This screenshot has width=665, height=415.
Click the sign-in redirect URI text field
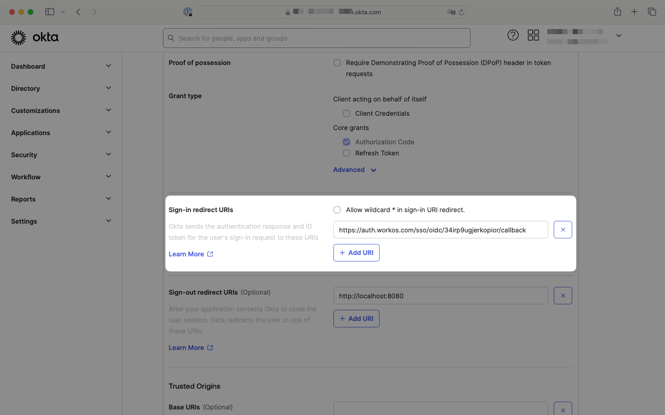click(440, 230)
